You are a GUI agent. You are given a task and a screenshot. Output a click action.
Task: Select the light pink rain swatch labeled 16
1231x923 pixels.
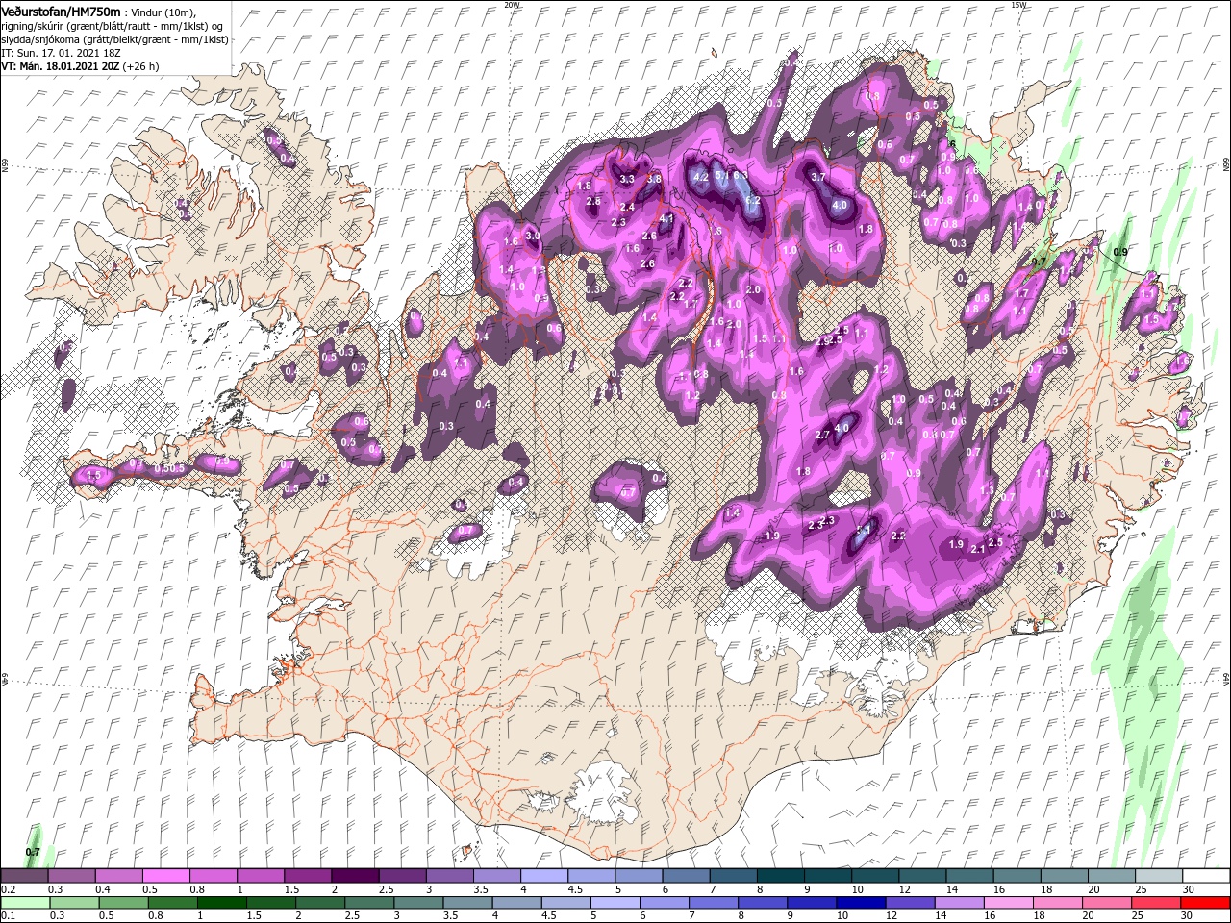coord(1007,903)
